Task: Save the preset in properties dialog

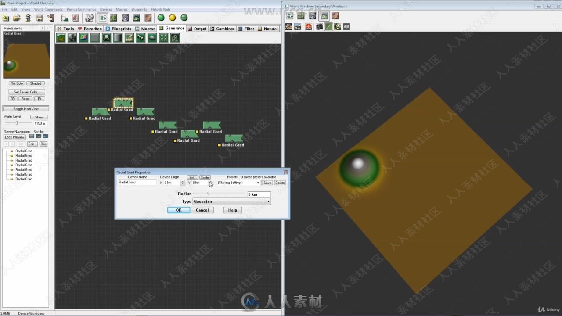Action: [x=267, y=183]
